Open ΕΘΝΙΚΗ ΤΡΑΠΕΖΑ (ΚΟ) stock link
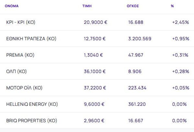Viewport: 194px width, 132px height. coord(31,39)
